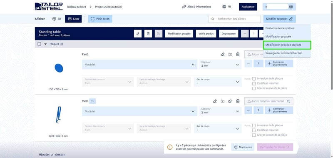Open Part1 Gaz de coupe dropdown
Viewport: 333px width, 158px height.
(x=218, y=128)
